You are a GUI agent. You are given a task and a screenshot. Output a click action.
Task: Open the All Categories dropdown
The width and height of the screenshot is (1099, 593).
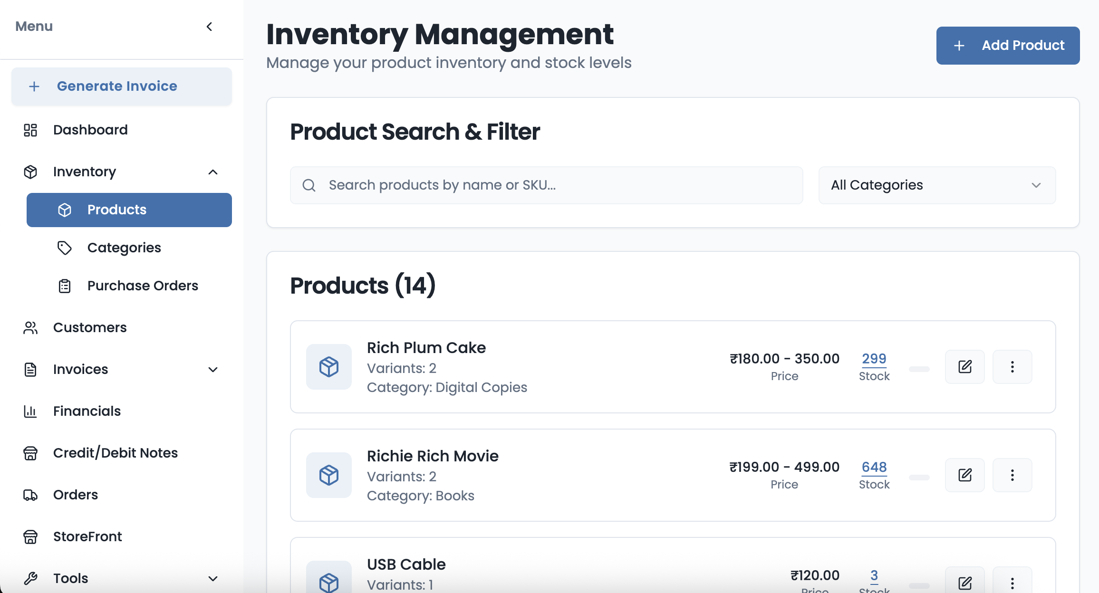[x=936, y=185]
